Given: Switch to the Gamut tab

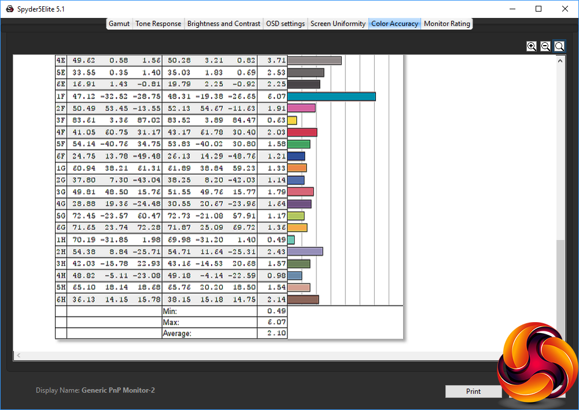Looking at the screenshot, I should pos(119,24).
